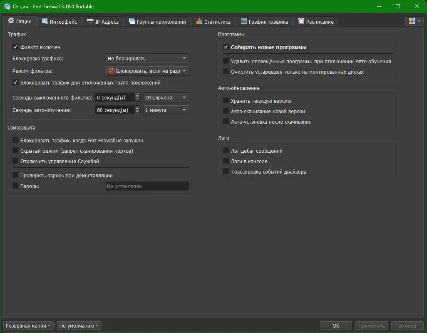This screenshot has width=427, height=333.
Task: Click the 60 секунд(ы) input field
Action: [x=114, y=110]
